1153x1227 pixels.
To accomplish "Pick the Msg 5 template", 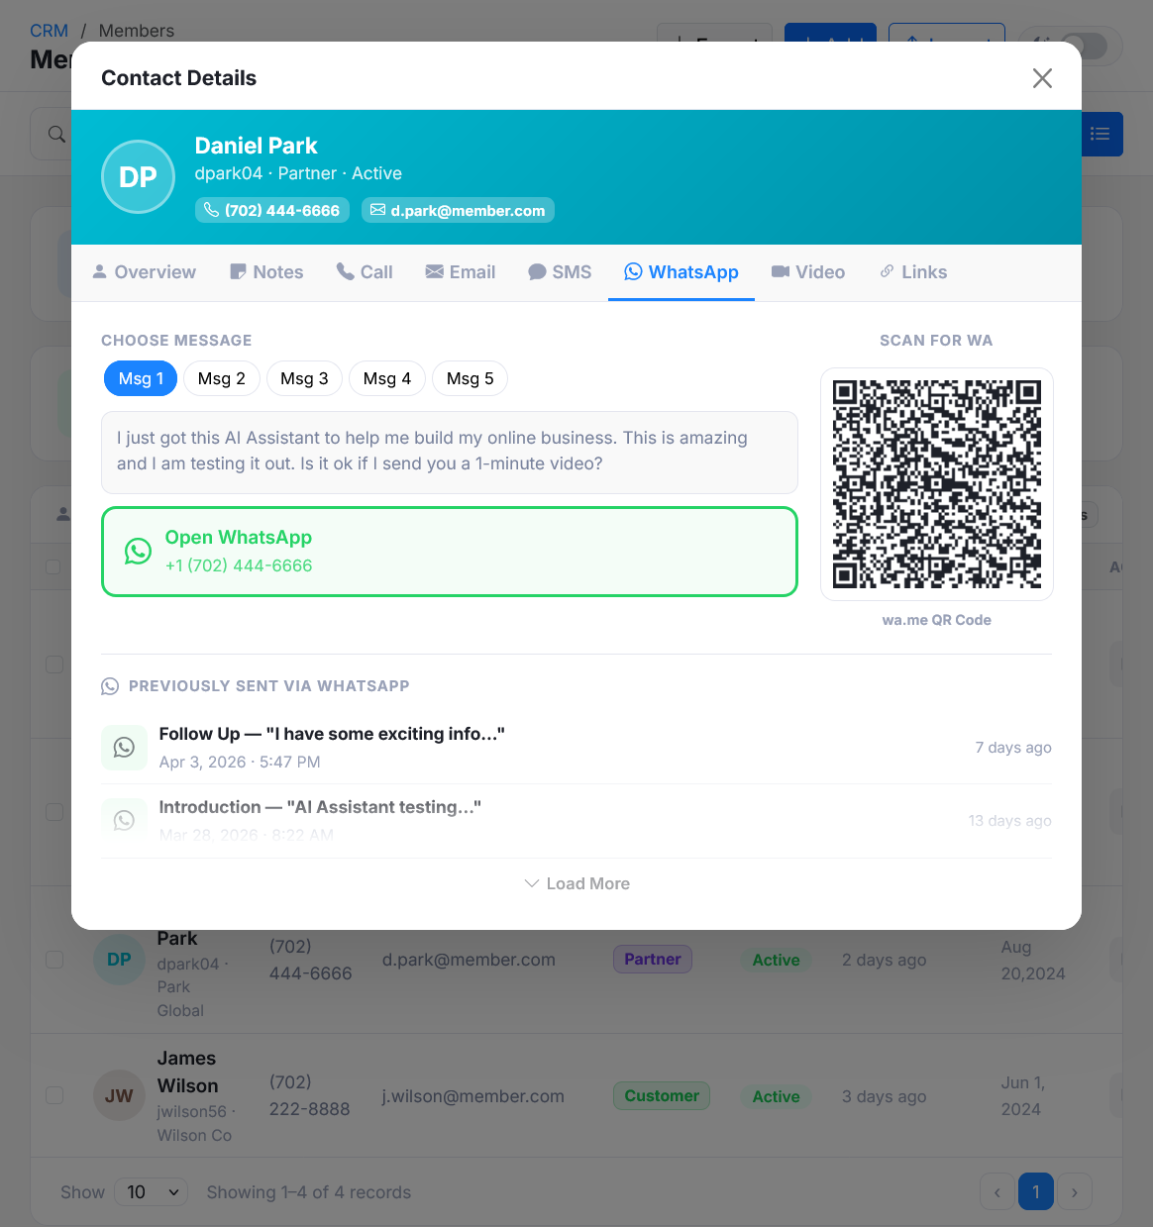I will 470,378.
